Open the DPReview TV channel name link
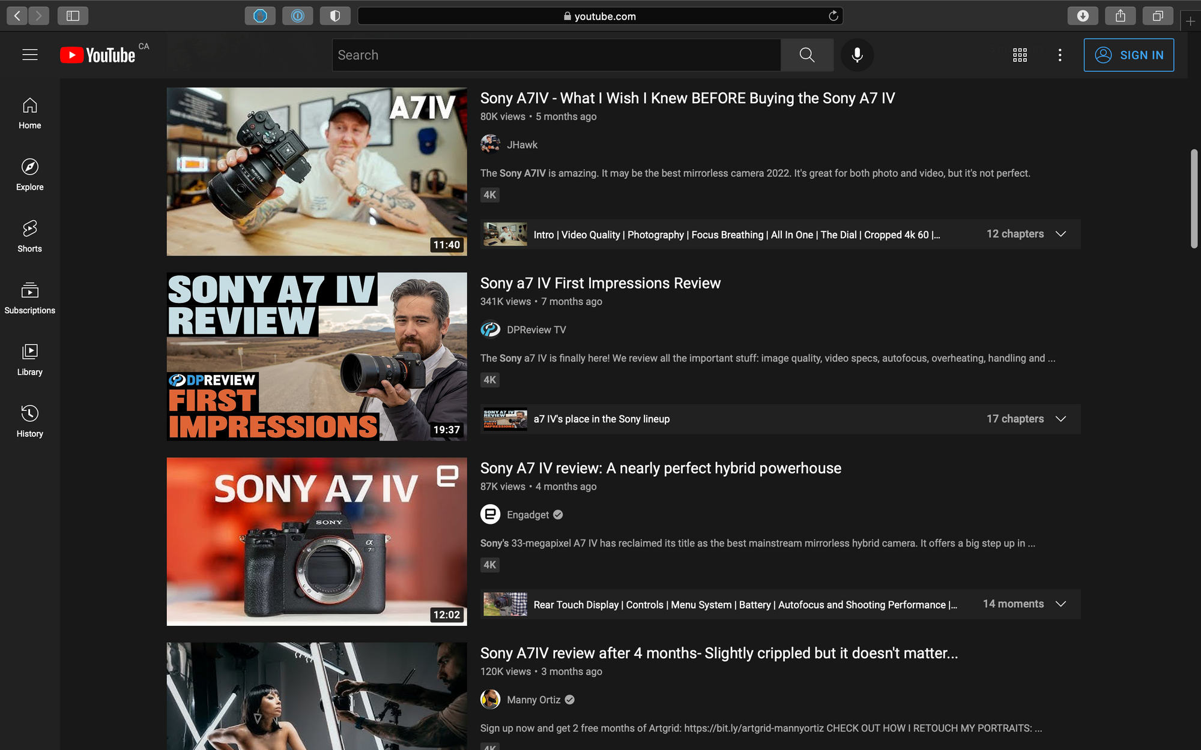The image size is (1201, 750). (536, 329)
